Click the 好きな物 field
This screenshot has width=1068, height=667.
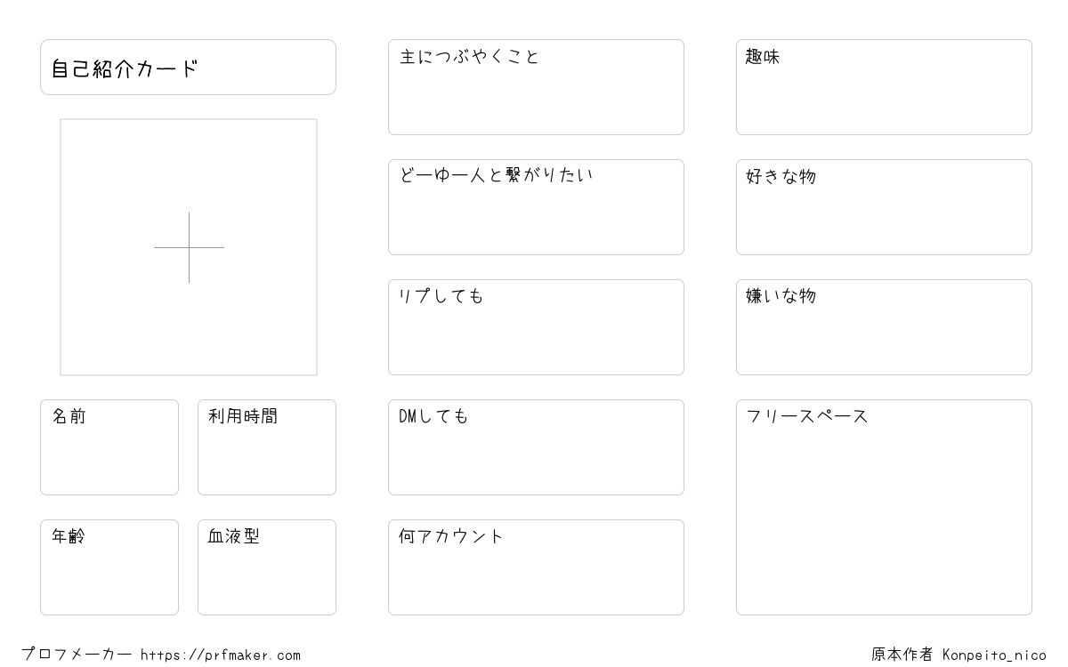884,207
